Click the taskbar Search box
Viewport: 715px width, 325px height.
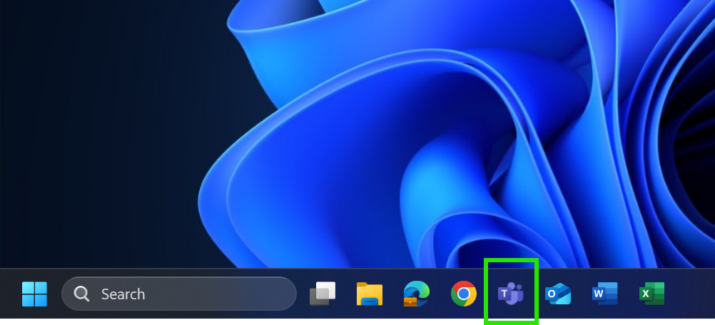tap(178, 294)
